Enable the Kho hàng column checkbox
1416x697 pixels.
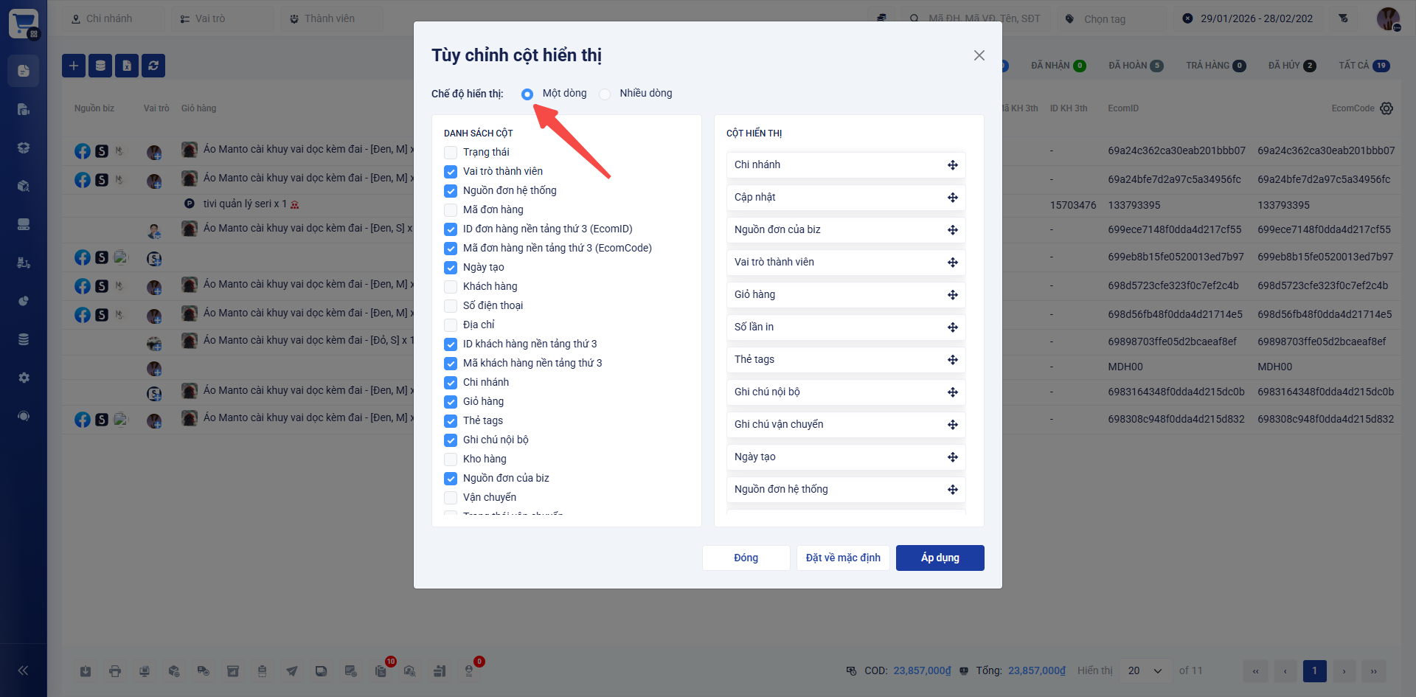(x=451, y=460)
